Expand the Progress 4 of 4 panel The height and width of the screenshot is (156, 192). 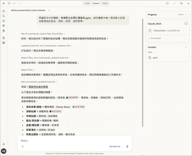tap(168, 15)
